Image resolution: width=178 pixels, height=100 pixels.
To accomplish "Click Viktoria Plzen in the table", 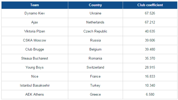I will [35, 31].
